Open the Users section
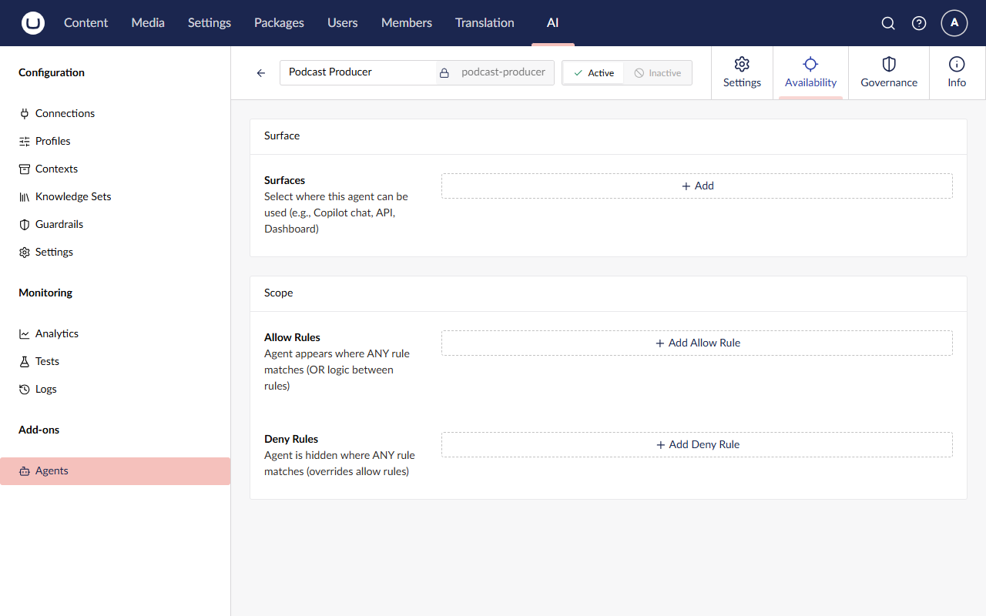 pyautogui.click(x=343, y=23)
